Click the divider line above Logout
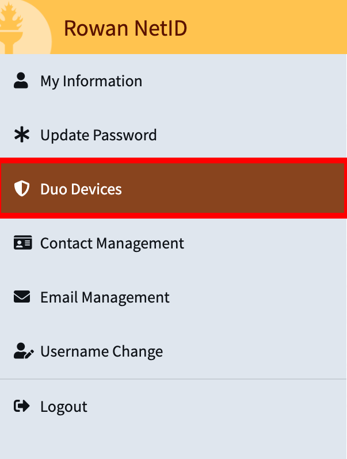 (173, 379)
